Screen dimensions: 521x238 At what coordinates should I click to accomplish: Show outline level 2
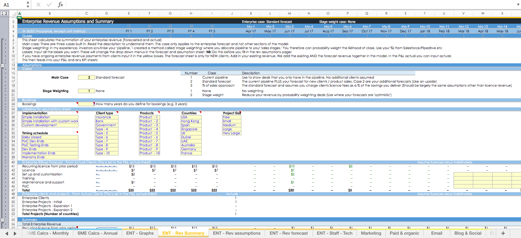[6, 13]
